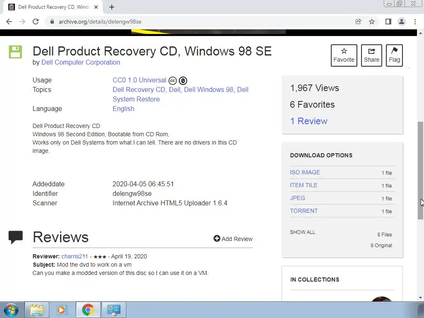Click the Reviews speech bubble icon
The width and height of the screenshot is (424, 318).
(15, 237)
